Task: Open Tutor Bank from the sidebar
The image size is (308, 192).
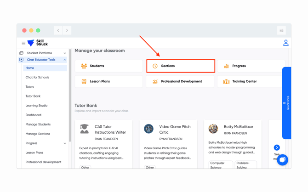Action: (x=33, y=96)
